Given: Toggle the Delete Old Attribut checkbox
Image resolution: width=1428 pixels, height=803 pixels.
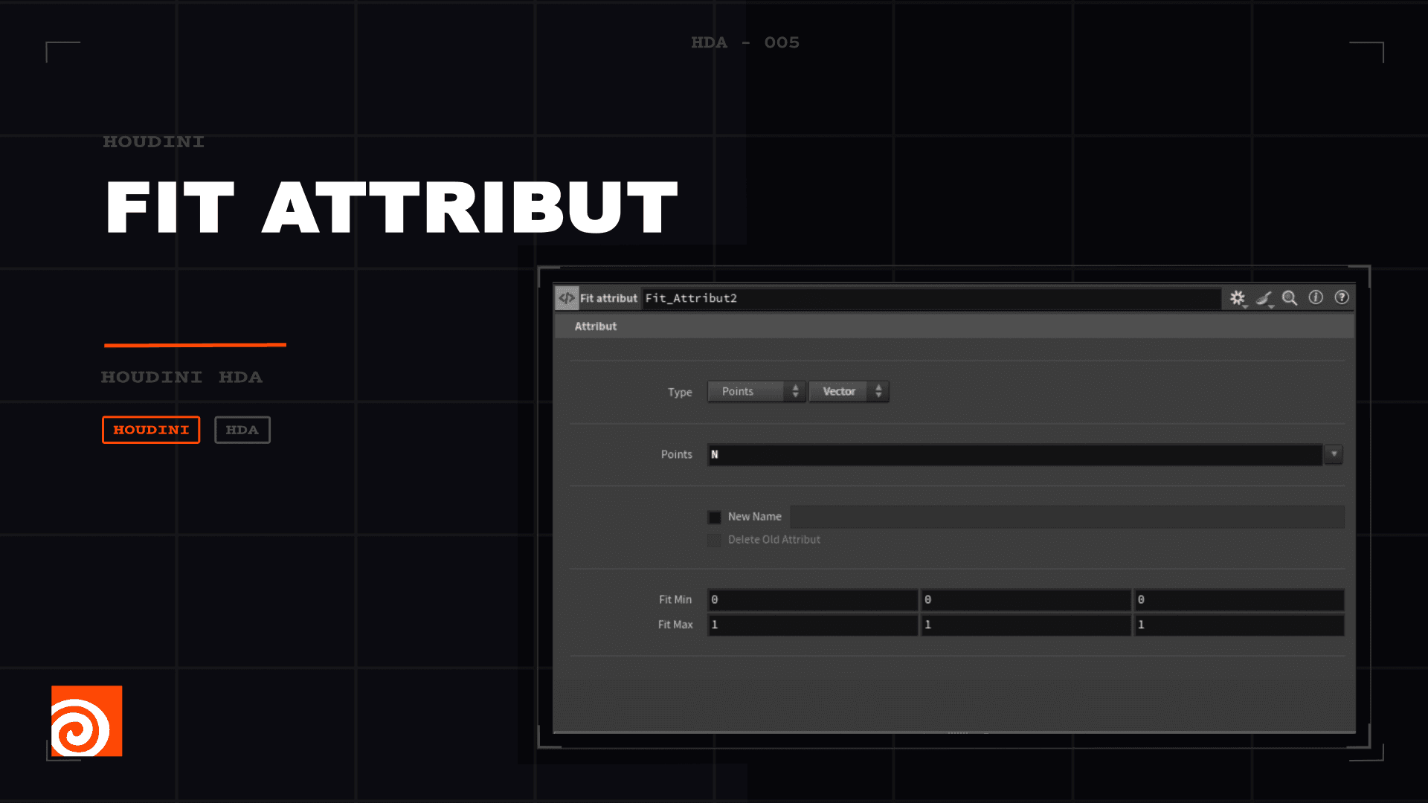Looking at the screenshot, I should point(715,540).
